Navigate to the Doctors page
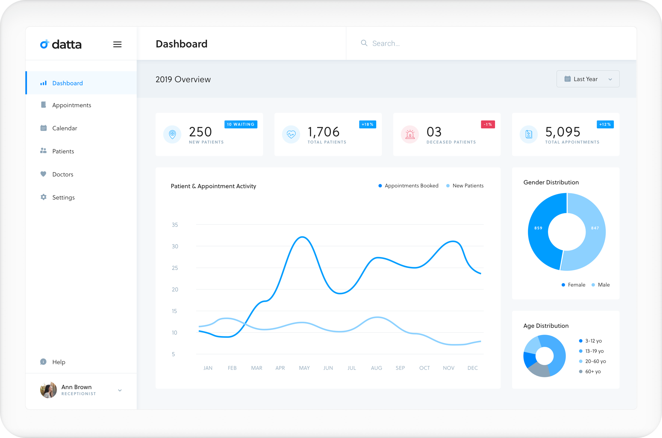 (81, 174)
